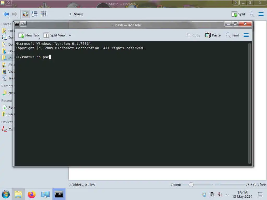This screenshot has height=200, width=267.
Task: Open Konsole hamburger menu
Action: point(246,35)
